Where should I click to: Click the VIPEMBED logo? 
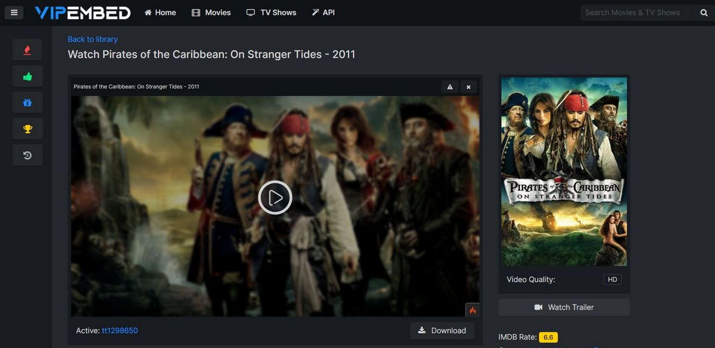click(x=83, y=13)
